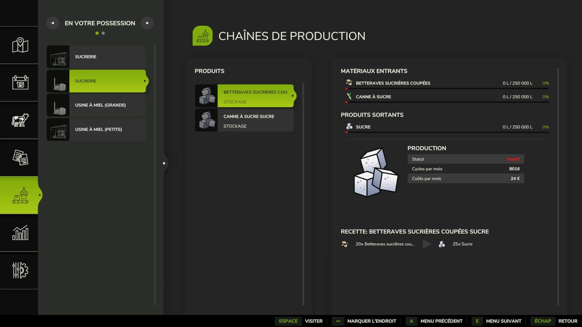This screenshot has width=582, height=327.
Task: Open the animals cow sidebar icon
Action: pos(20,120)
